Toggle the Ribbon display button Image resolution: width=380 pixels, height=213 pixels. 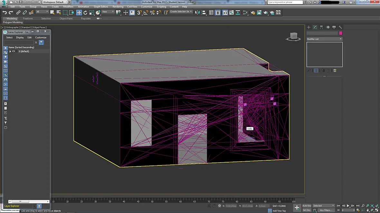tap(225, 13)
